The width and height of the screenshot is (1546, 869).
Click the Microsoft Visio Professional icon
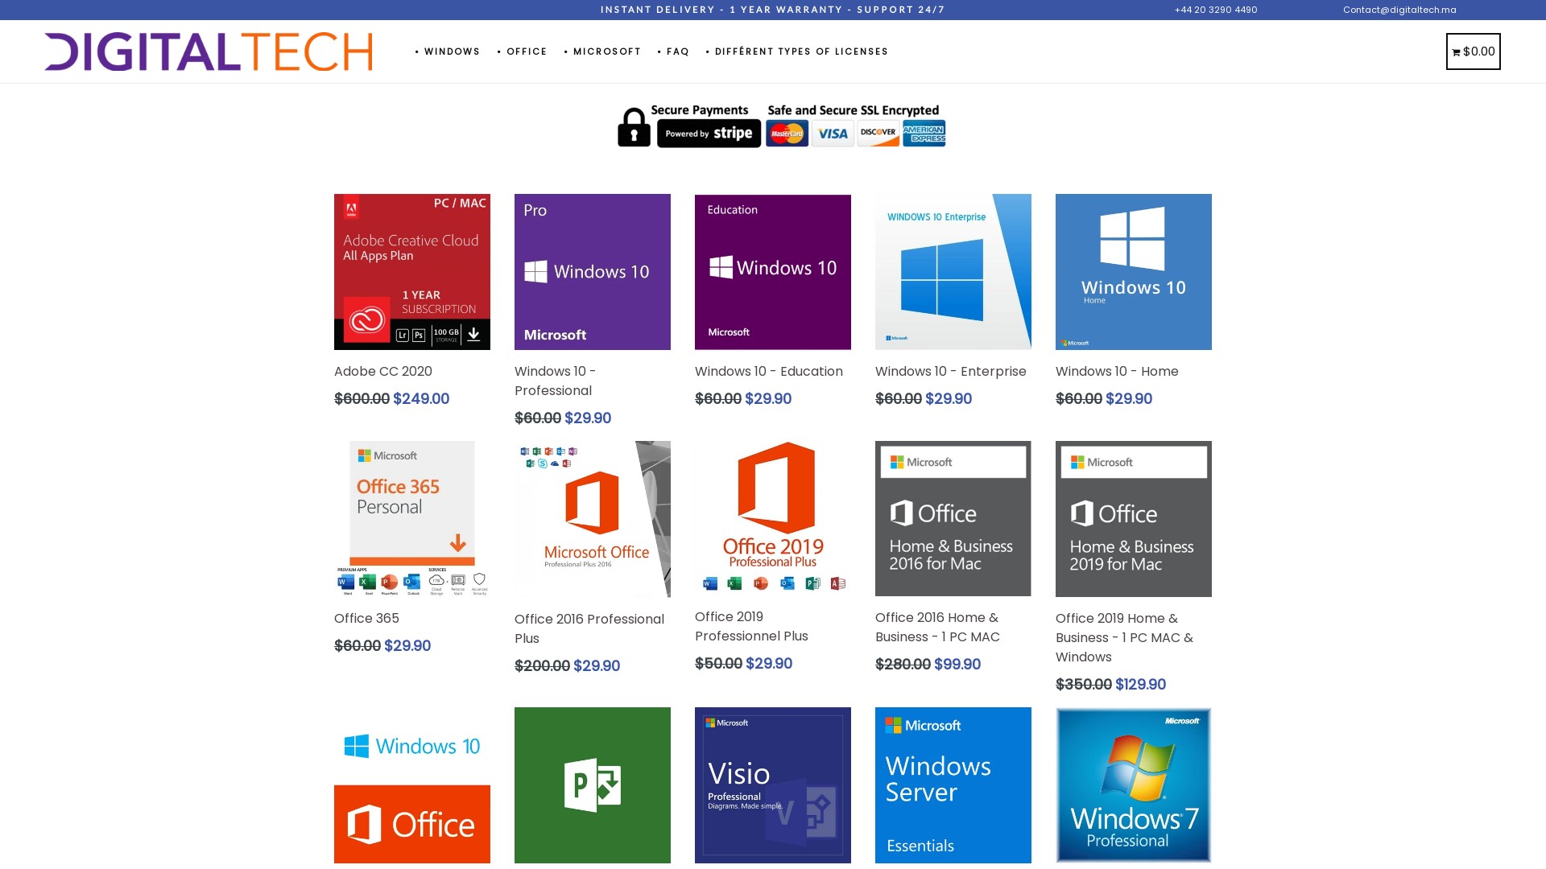[772, 785]
